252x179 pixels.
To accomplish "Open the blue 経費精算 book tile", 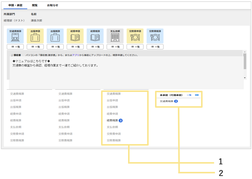I will tap(95, 36).
